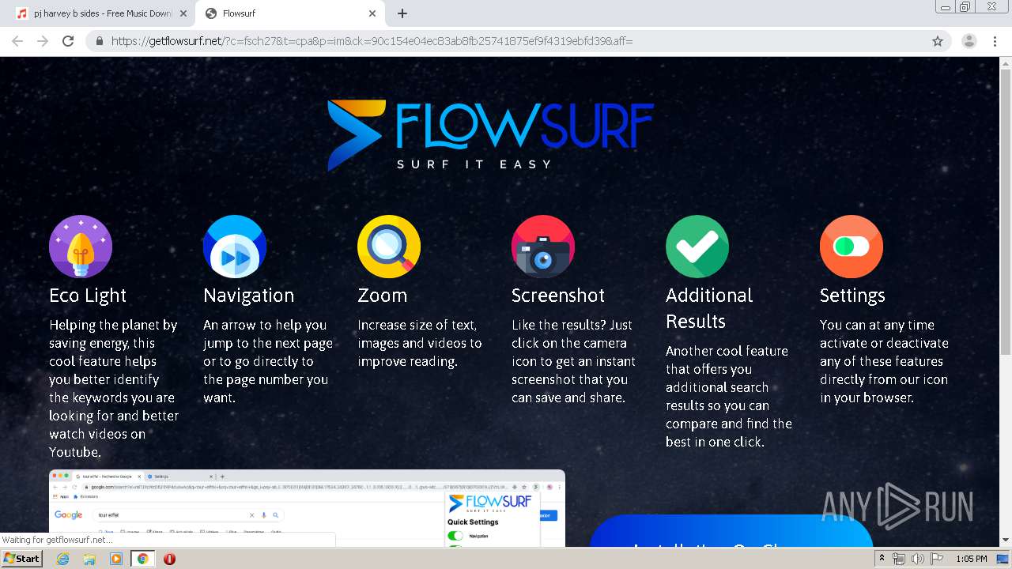The width and height of the screenshot is (1012, 569).
Task: Click the network tray icon
Action: coord(899,559)
